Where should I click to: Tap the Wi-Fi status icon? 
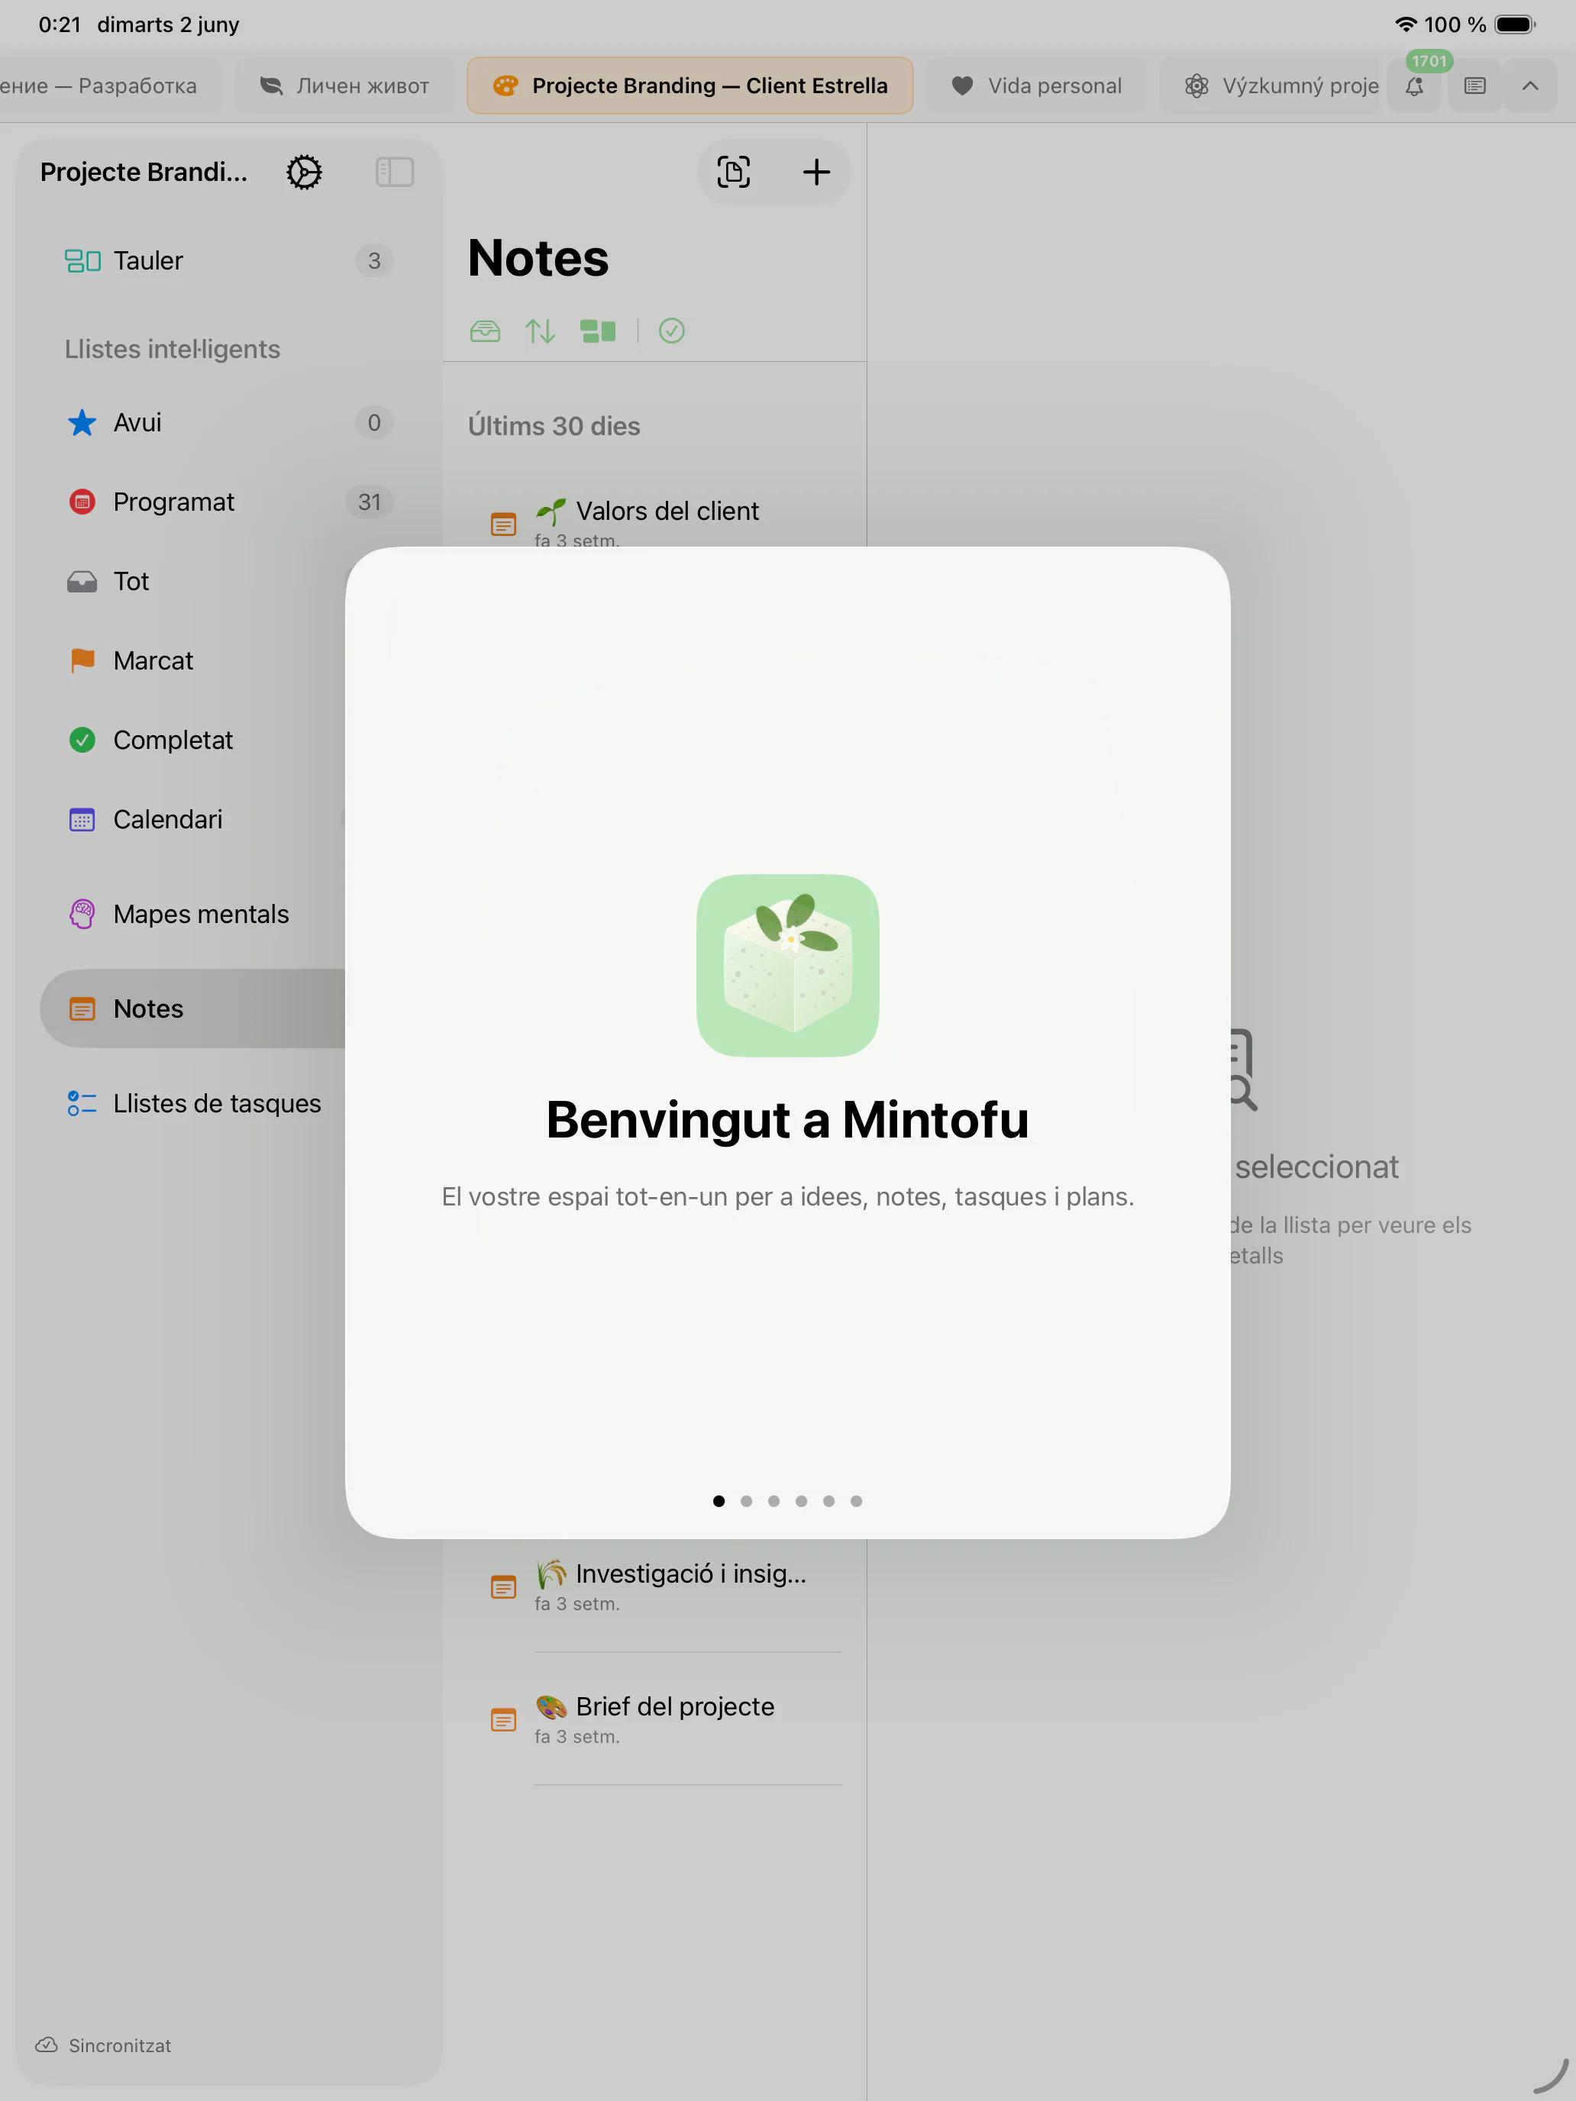[x=1405, y=24]
